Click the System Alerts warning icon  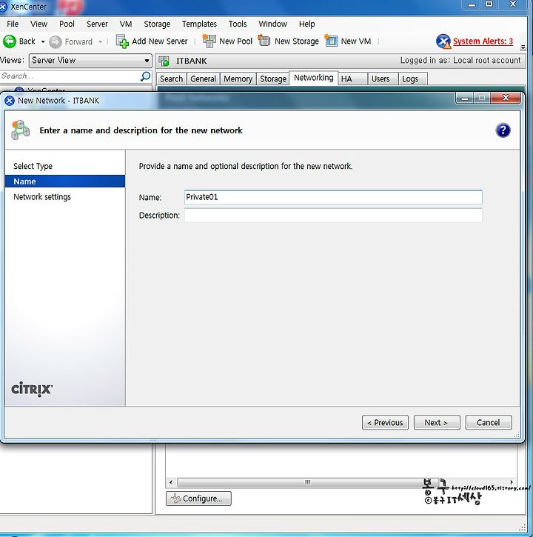click(443, 41)
